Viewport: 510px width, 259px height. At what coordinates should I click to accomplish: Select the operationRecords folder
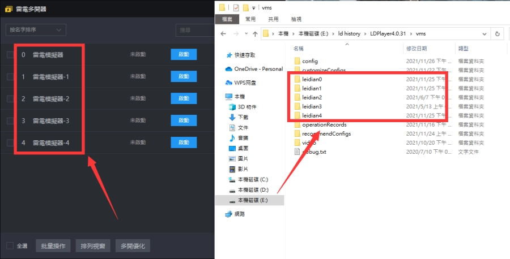pos(320,124)
